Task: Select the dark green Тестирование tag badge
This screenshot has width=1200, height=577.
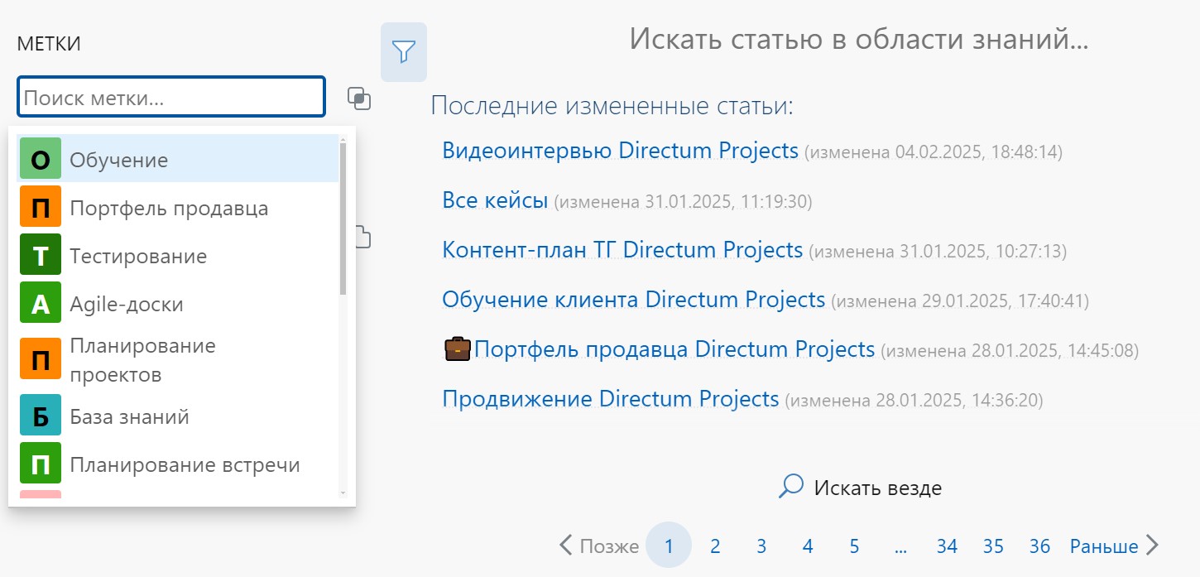Action: [41, 256]
